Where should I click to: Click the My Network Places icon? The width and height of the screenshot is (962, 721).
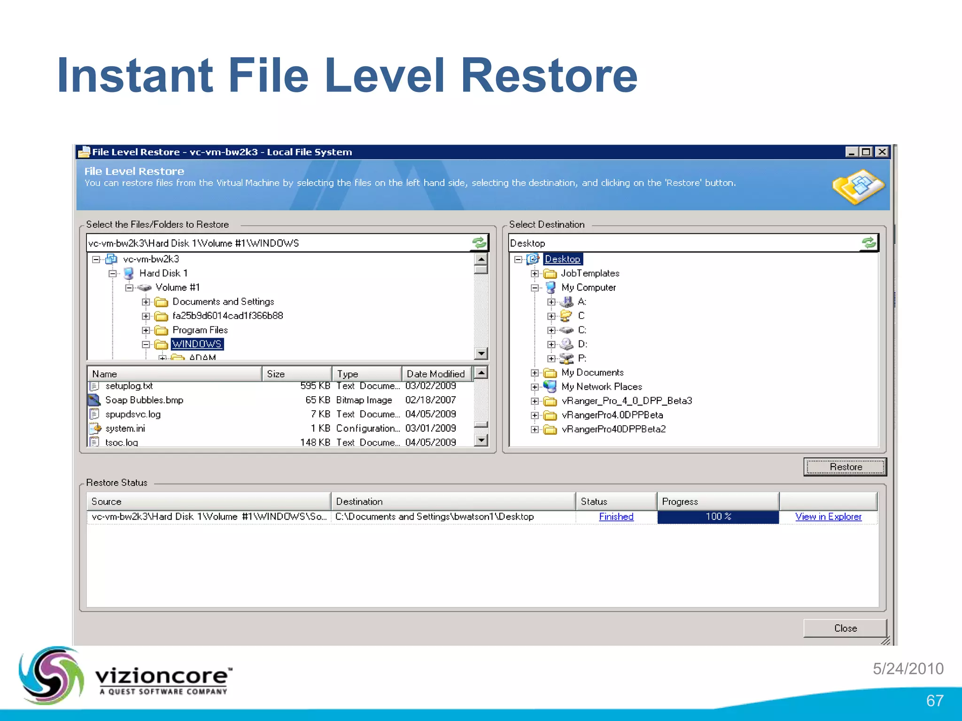tap(550, 386)
